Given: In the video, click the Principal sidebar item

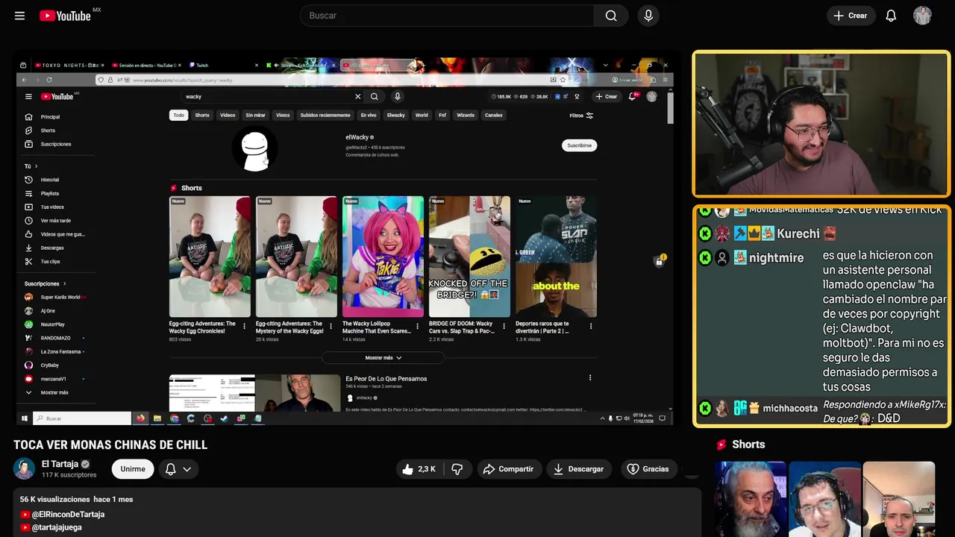Looking at the screenshot, I should pos(50,117).
